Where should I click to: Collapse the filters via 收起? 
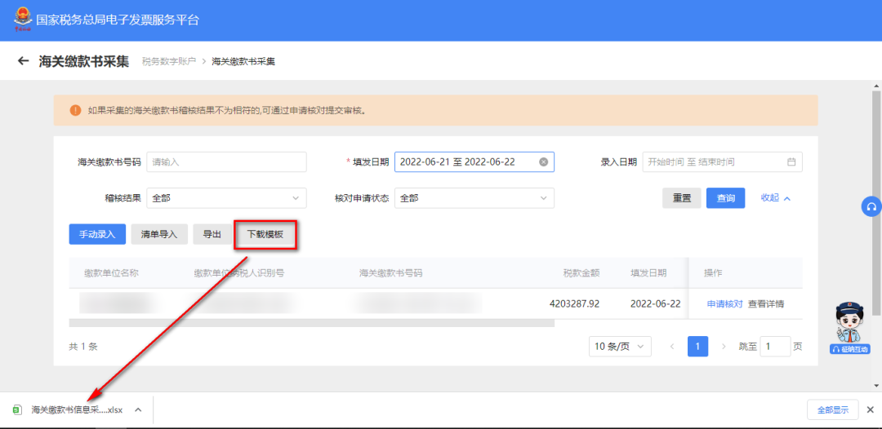[776, 197]
